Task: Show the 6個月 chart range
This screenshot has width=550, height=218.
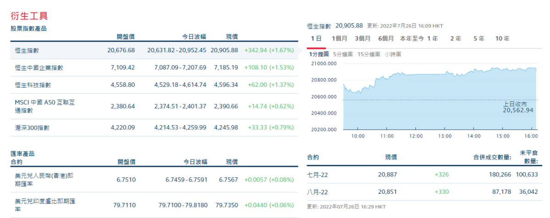Action: click(386, 38)
